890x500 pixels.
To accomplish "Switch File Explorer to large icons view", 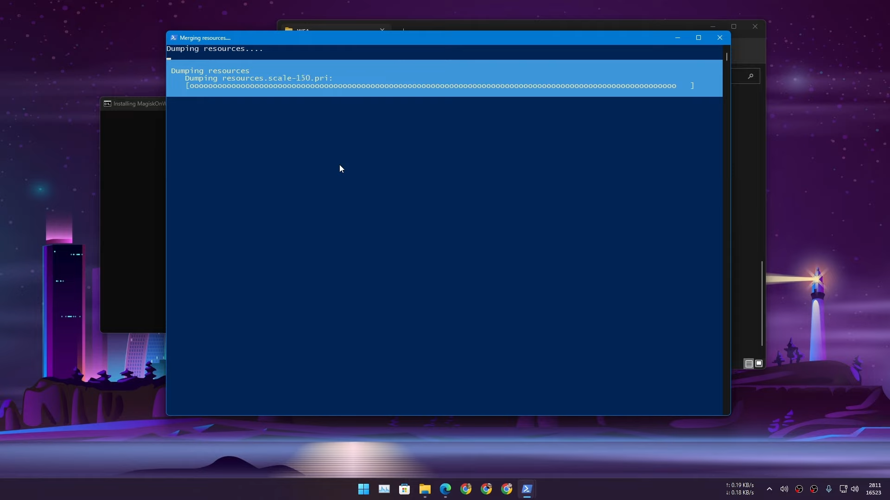I will click(759, 364).
